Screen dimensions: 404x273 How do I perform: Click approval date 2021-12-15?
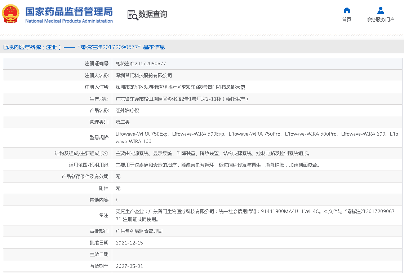(129, 243)
